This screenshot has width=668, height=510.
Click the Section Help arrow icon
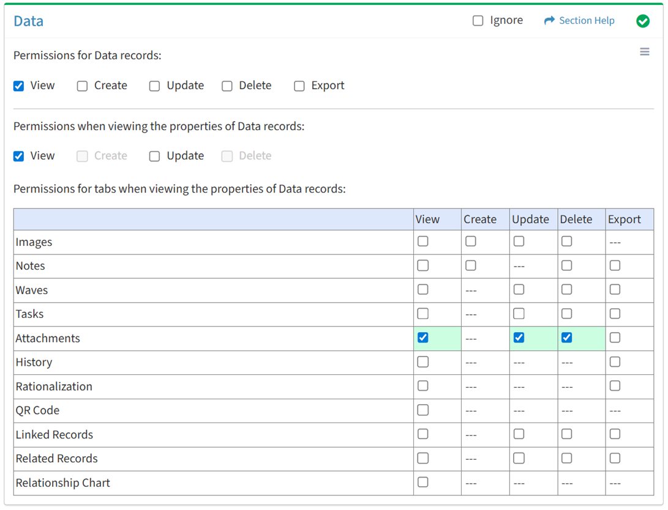(549, 21)
